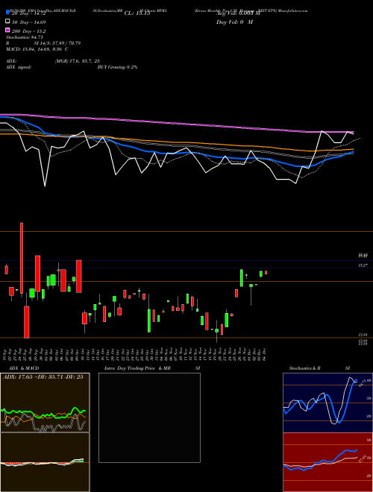The height and width of the screenshot is (492, 373).
Task: Click the magenta 200-day moving average line
Action: pyautogui.click(x=176, y=123)
